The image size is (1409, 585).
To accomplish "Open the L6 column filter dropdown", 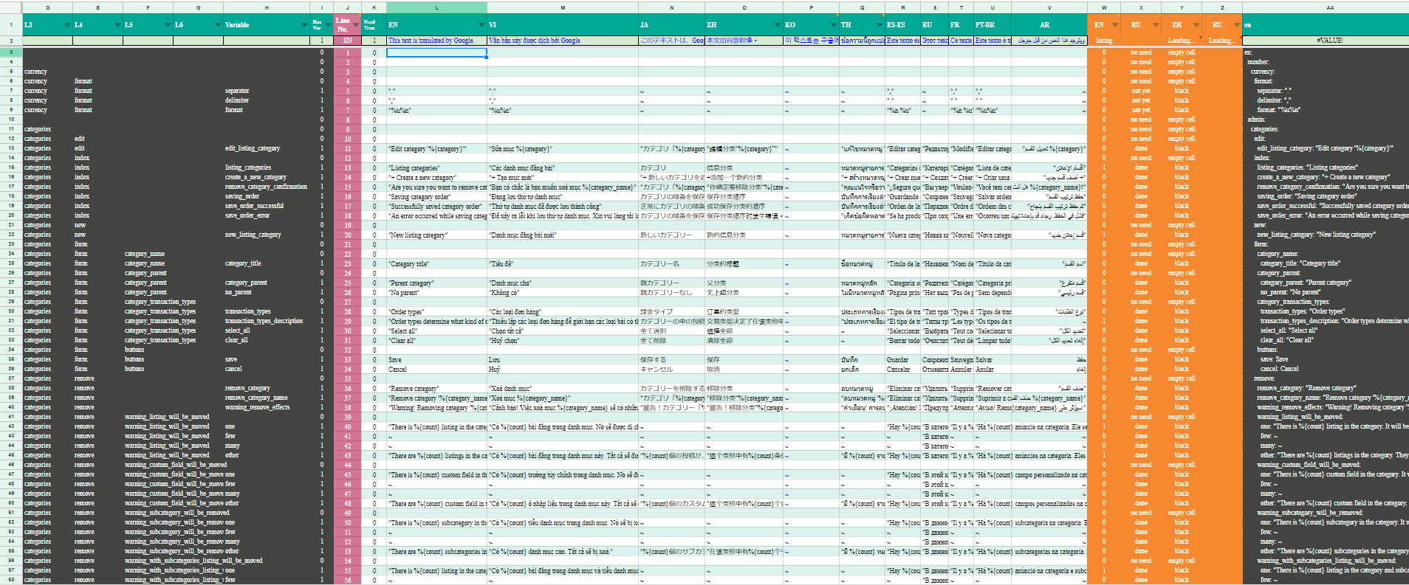I will (218, 25).
